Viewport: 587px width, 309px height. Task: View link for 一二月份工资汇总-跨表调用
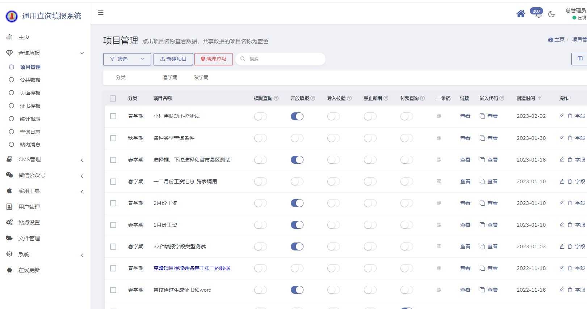tap(465, 181)
